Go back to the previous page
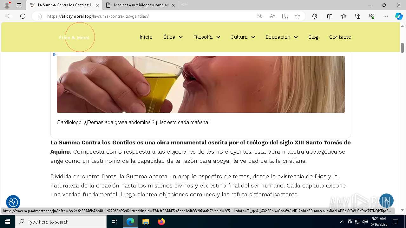 9,16
